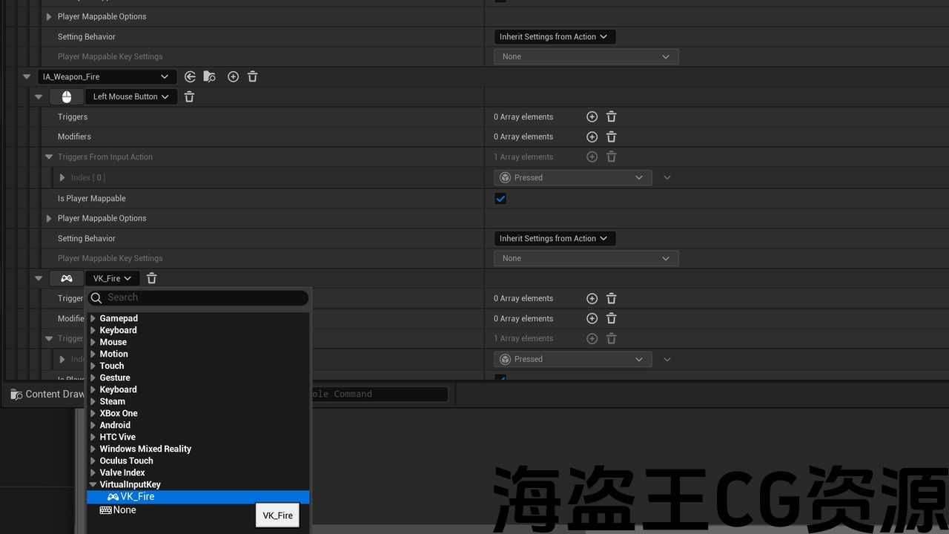
Task: Collapse the VirtualInputKey category
Action: pos(93,484)
